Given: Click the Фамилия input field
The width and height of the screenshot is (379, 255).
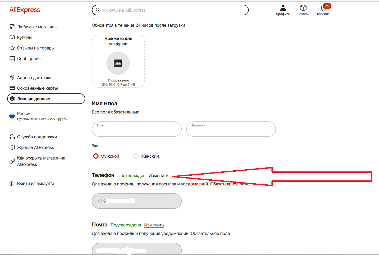Looking at the screenshot, I should [x=231, y=129].
